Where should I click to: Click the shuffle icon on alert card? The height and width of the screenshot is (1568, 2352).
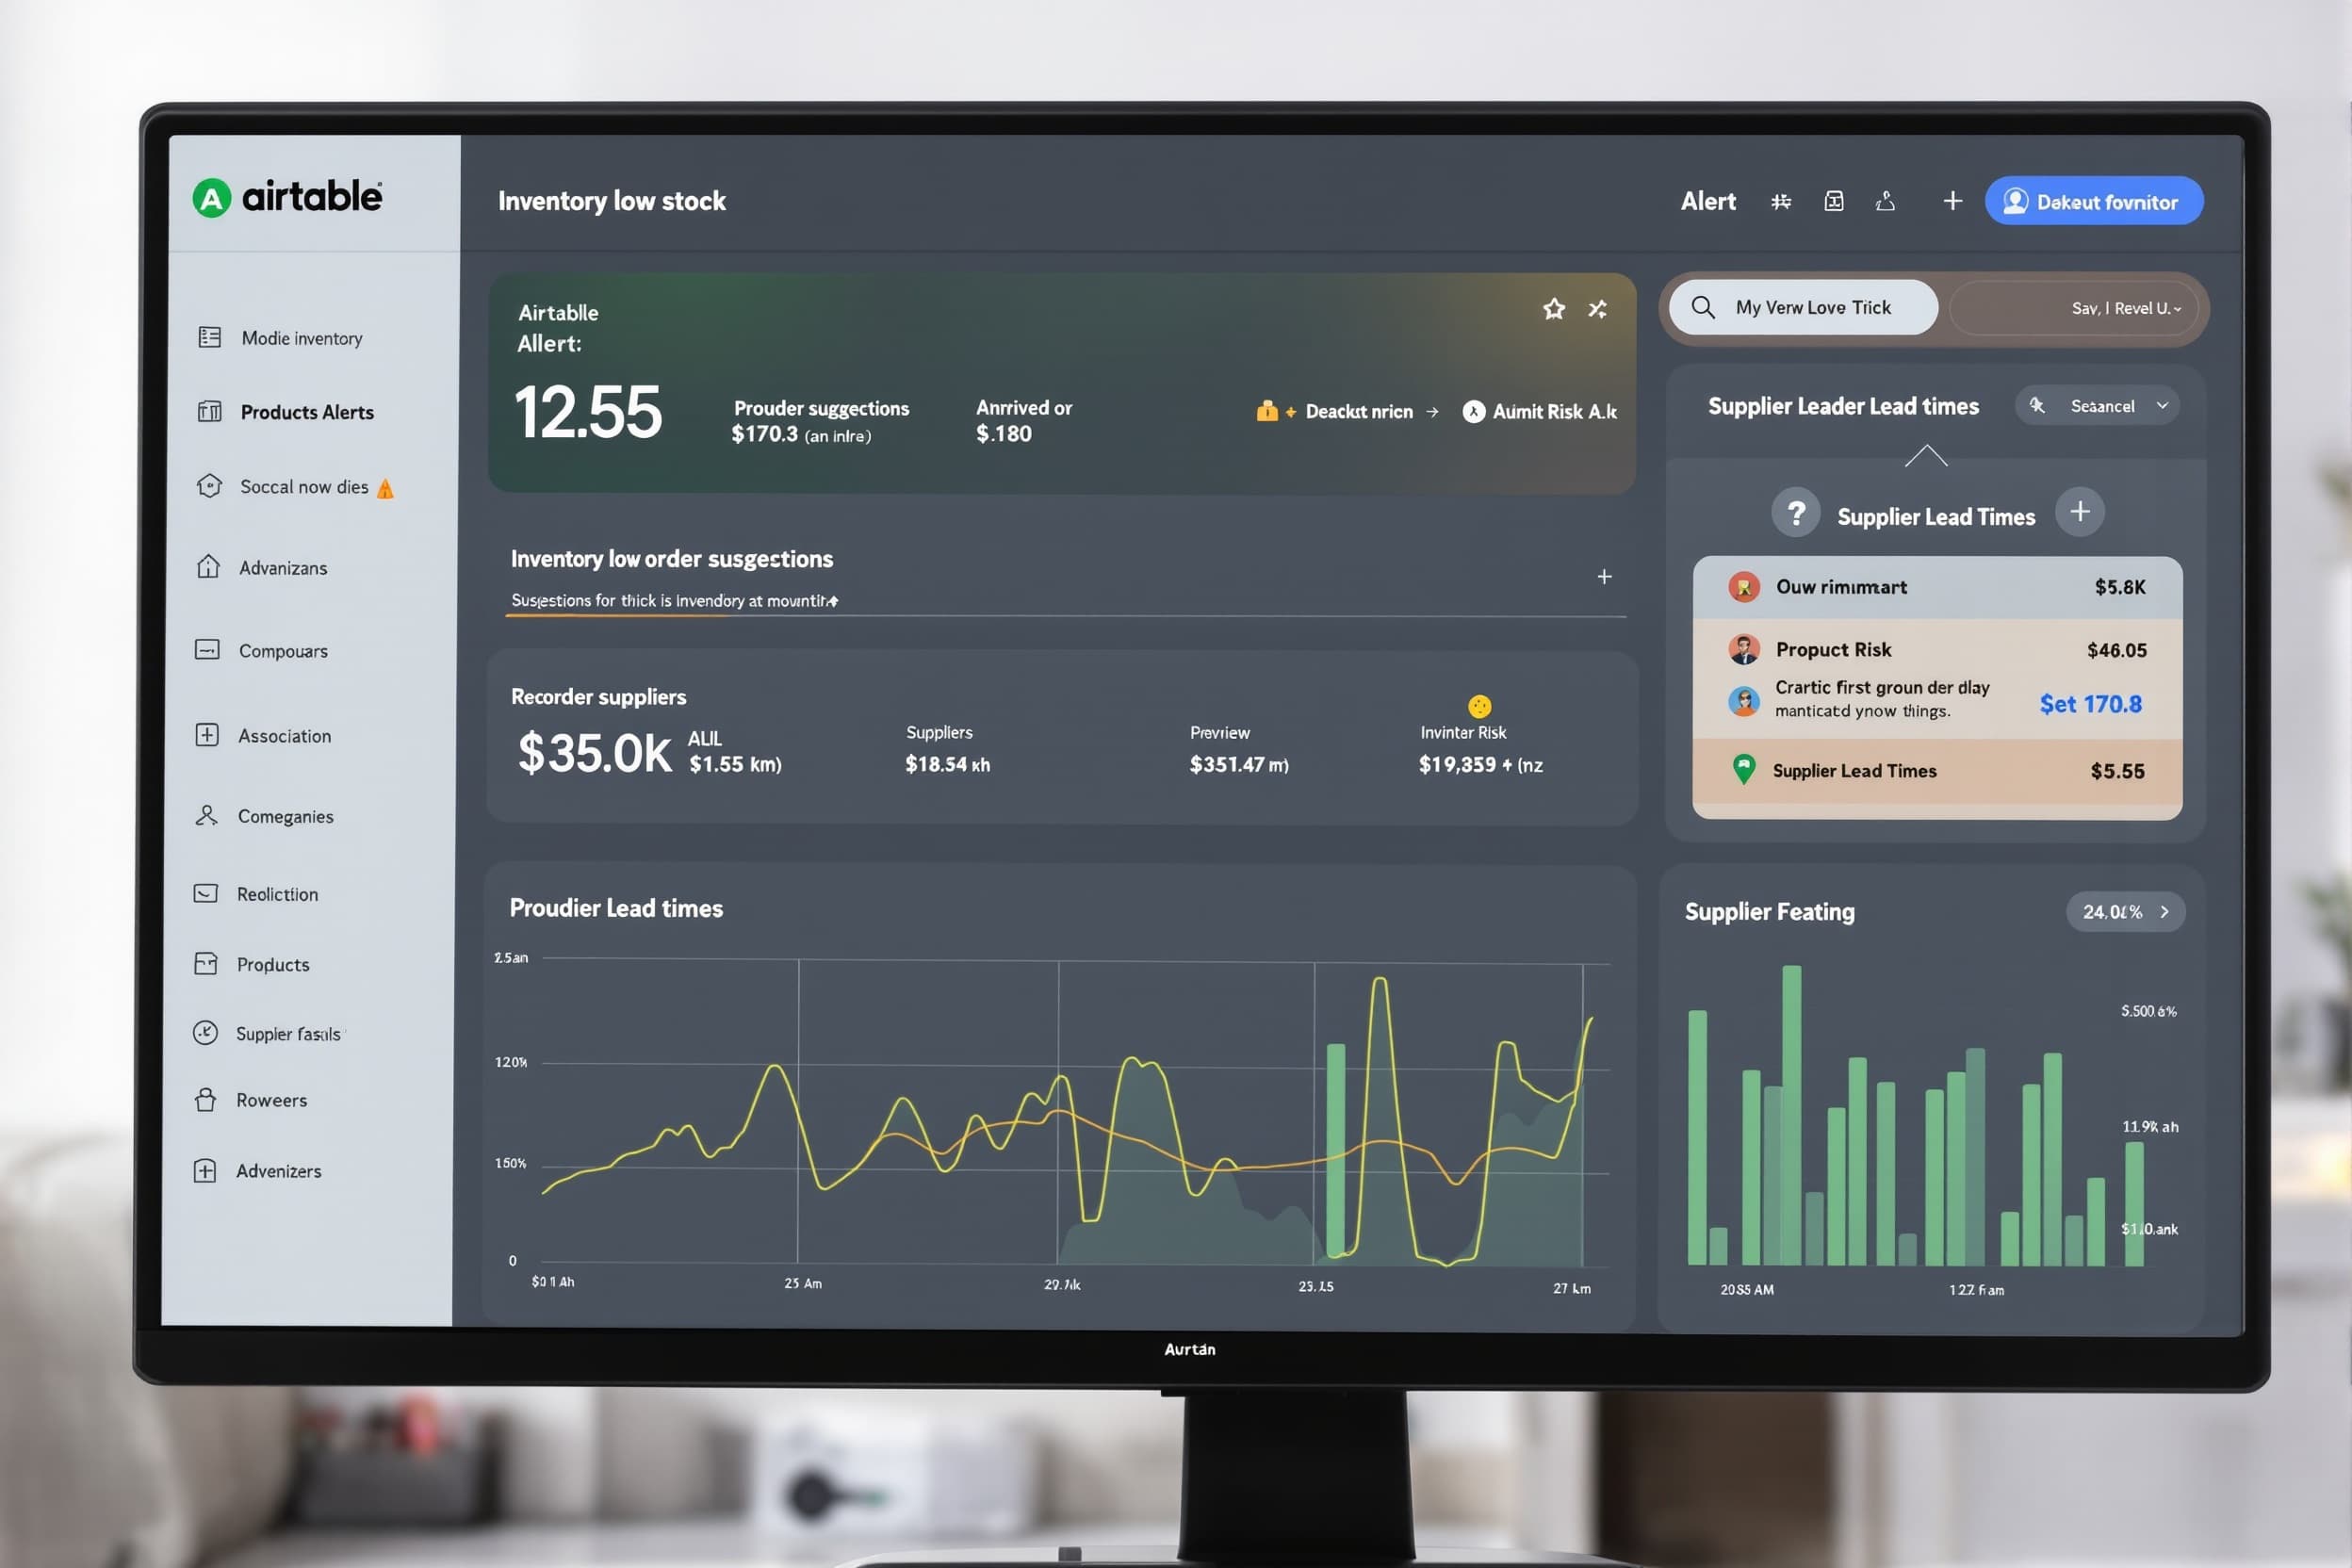(x=1598, y=309)
